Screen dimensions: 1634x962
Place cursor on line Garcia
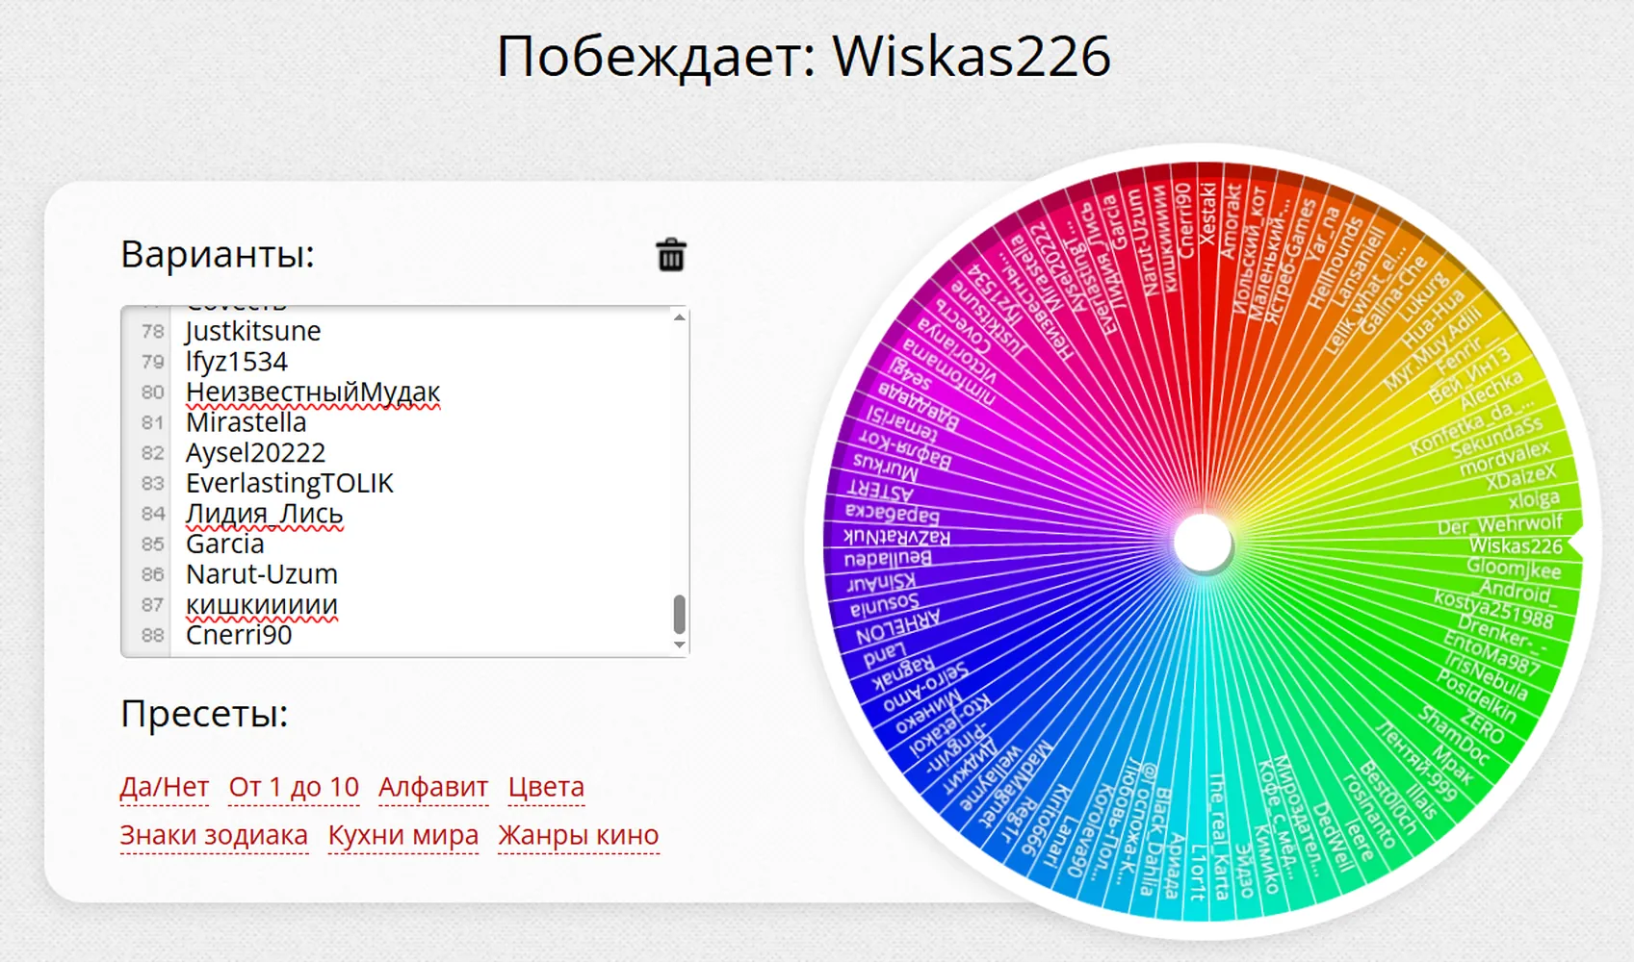point(224,544)
